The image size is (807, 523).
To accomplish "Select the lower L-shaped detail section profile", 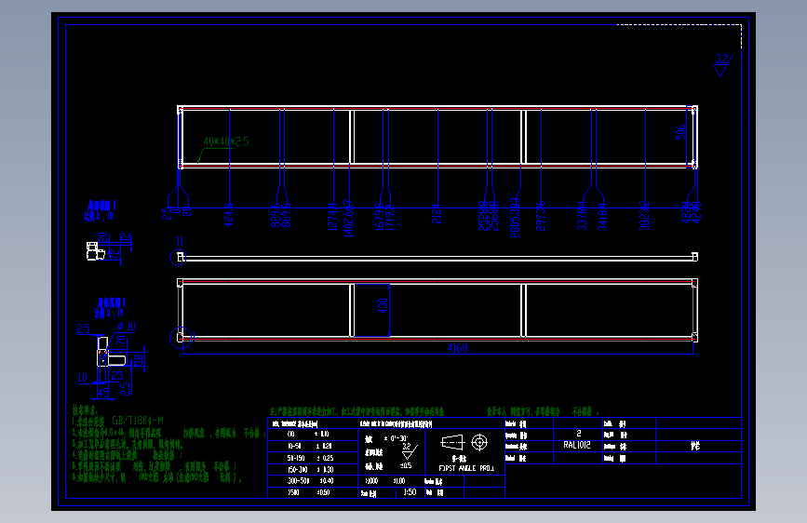I will [x=111, y=352].
